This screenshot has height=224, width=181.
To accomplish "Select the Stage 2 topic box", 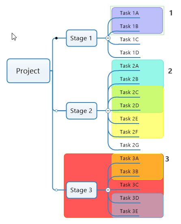I will pyautogui.click(x=82, y=111).
